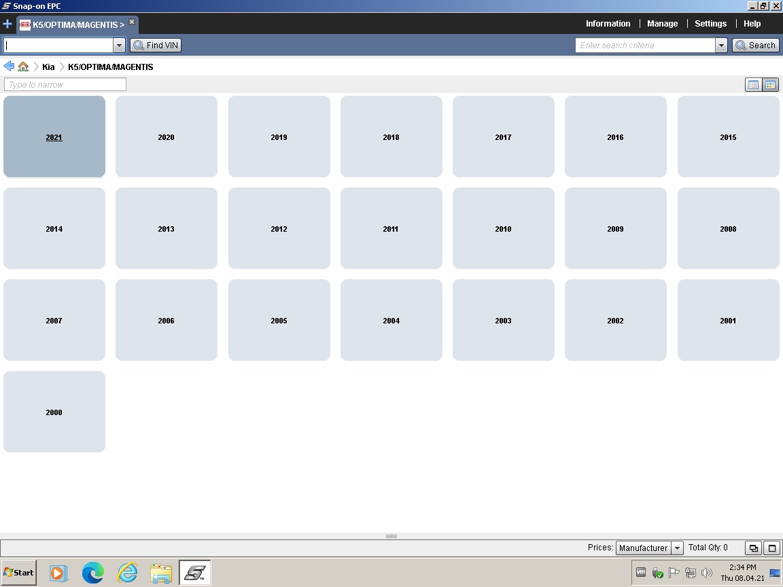The height and width of the screenshot is (587, 783).
Task: Click the network tray icon
Action: 690,573
